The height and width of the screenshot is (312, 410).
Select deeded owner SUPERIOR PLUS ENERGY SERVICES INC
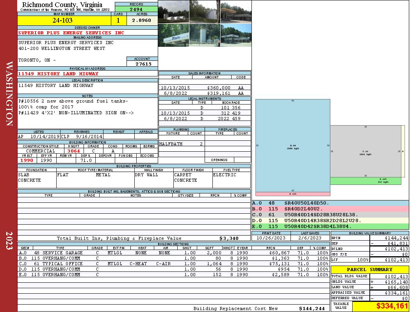click(x=71, y=33)
